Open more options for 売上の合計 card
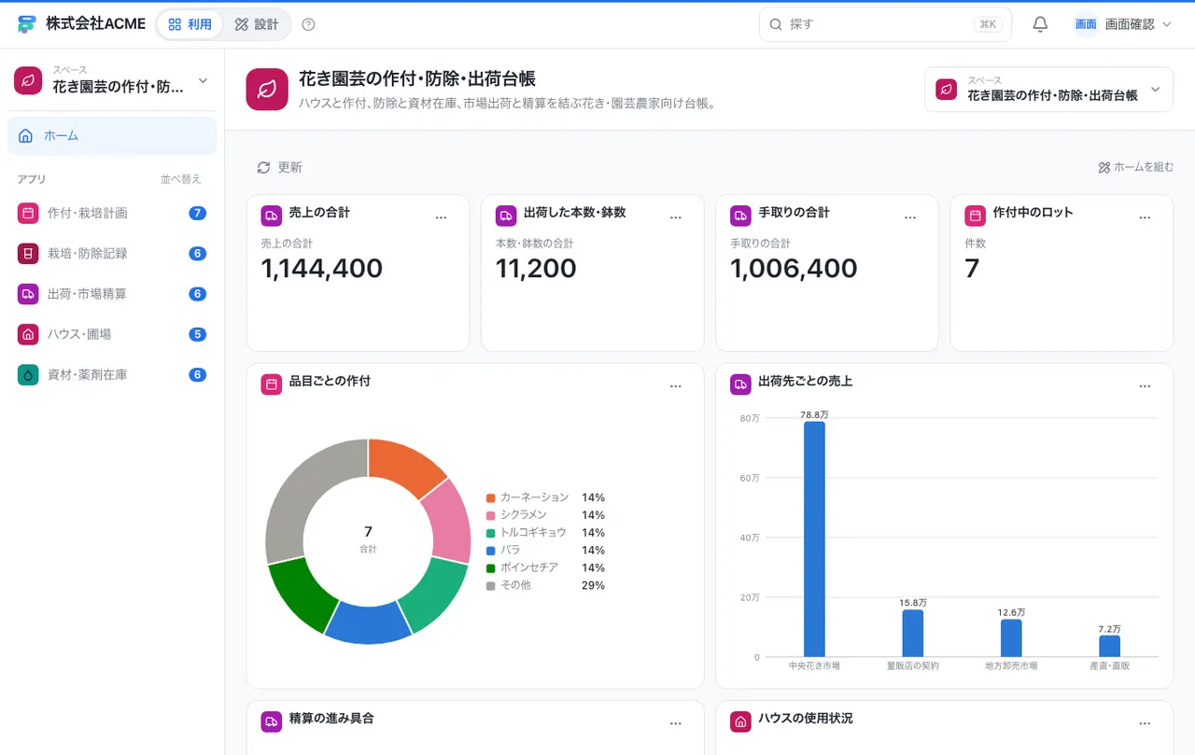 point(442,217)
